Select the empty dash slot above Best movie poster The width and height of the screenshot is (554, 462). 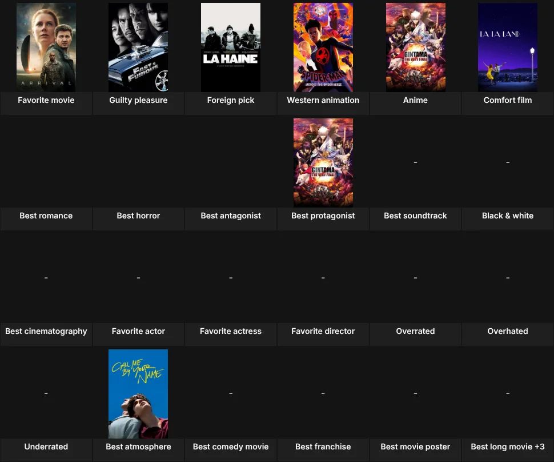click(x=416, y=393)
